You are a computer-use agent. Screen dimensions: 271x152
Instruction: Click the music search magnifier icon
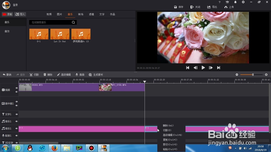pyautogui.click(x=73, y=22)
